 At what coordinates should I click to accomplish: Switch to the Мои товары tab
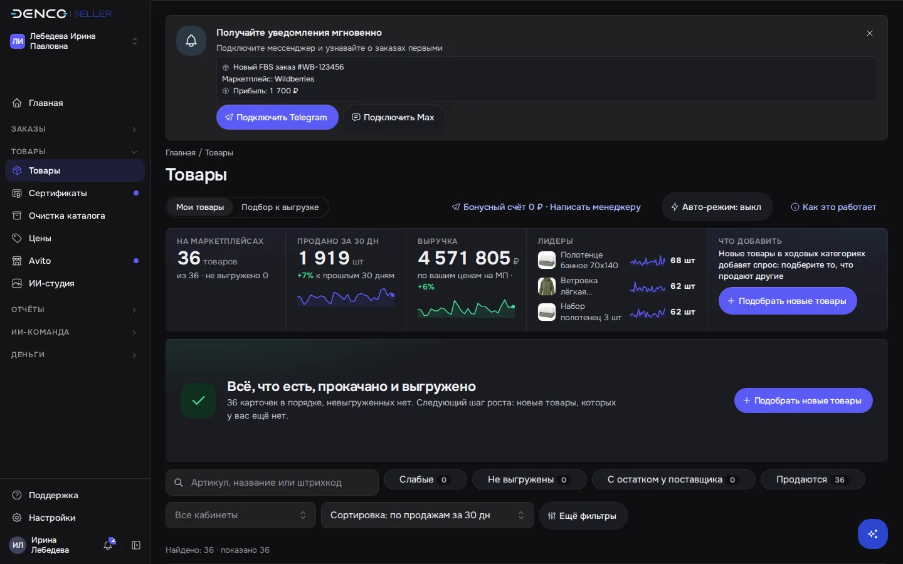(x=200, y=207)
